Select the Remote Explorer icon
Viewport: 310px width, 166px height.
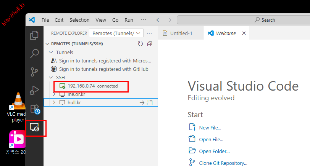[34, 128]
